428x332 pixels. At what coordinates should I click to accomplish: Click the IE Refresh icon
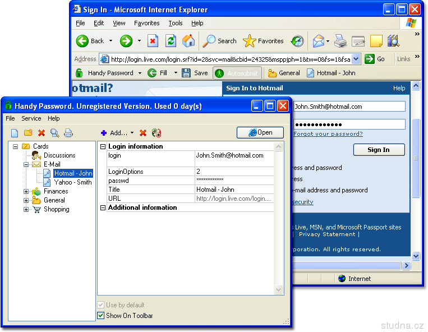[171, 41]
